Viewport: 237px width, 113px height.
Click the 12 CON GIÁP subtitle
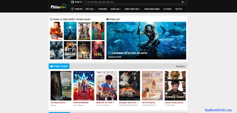click(170, 105)
